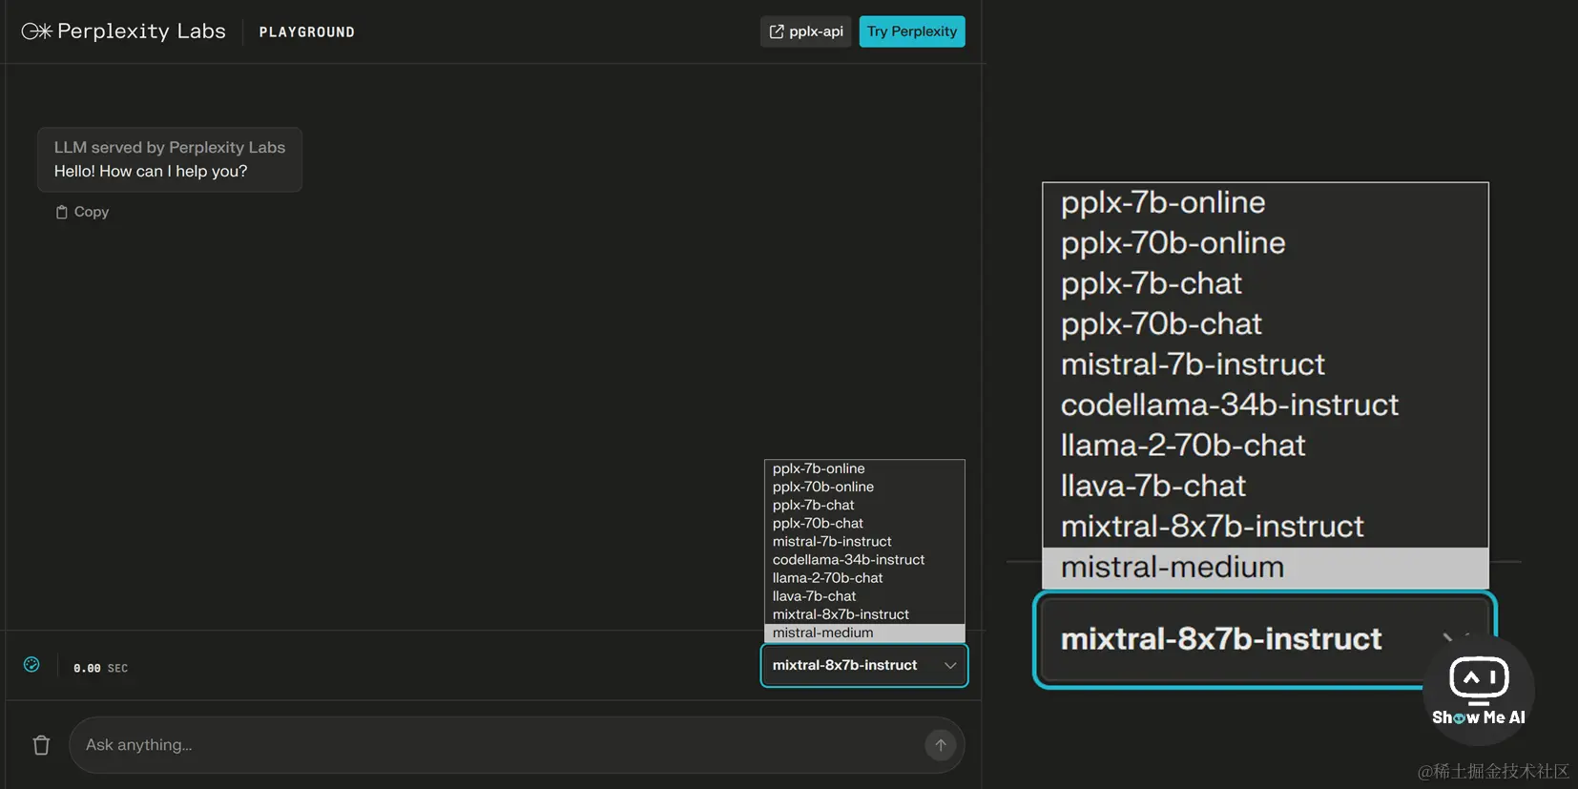Click the Try Perplexity button
1578x789 pixels.
(x=912, y=31)
